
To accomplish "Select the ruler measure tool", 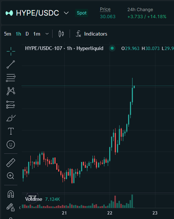I will click(11, 163).
